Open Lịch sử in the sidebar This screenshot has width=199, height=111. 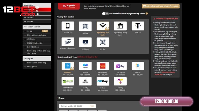click(x=30, y=17)
